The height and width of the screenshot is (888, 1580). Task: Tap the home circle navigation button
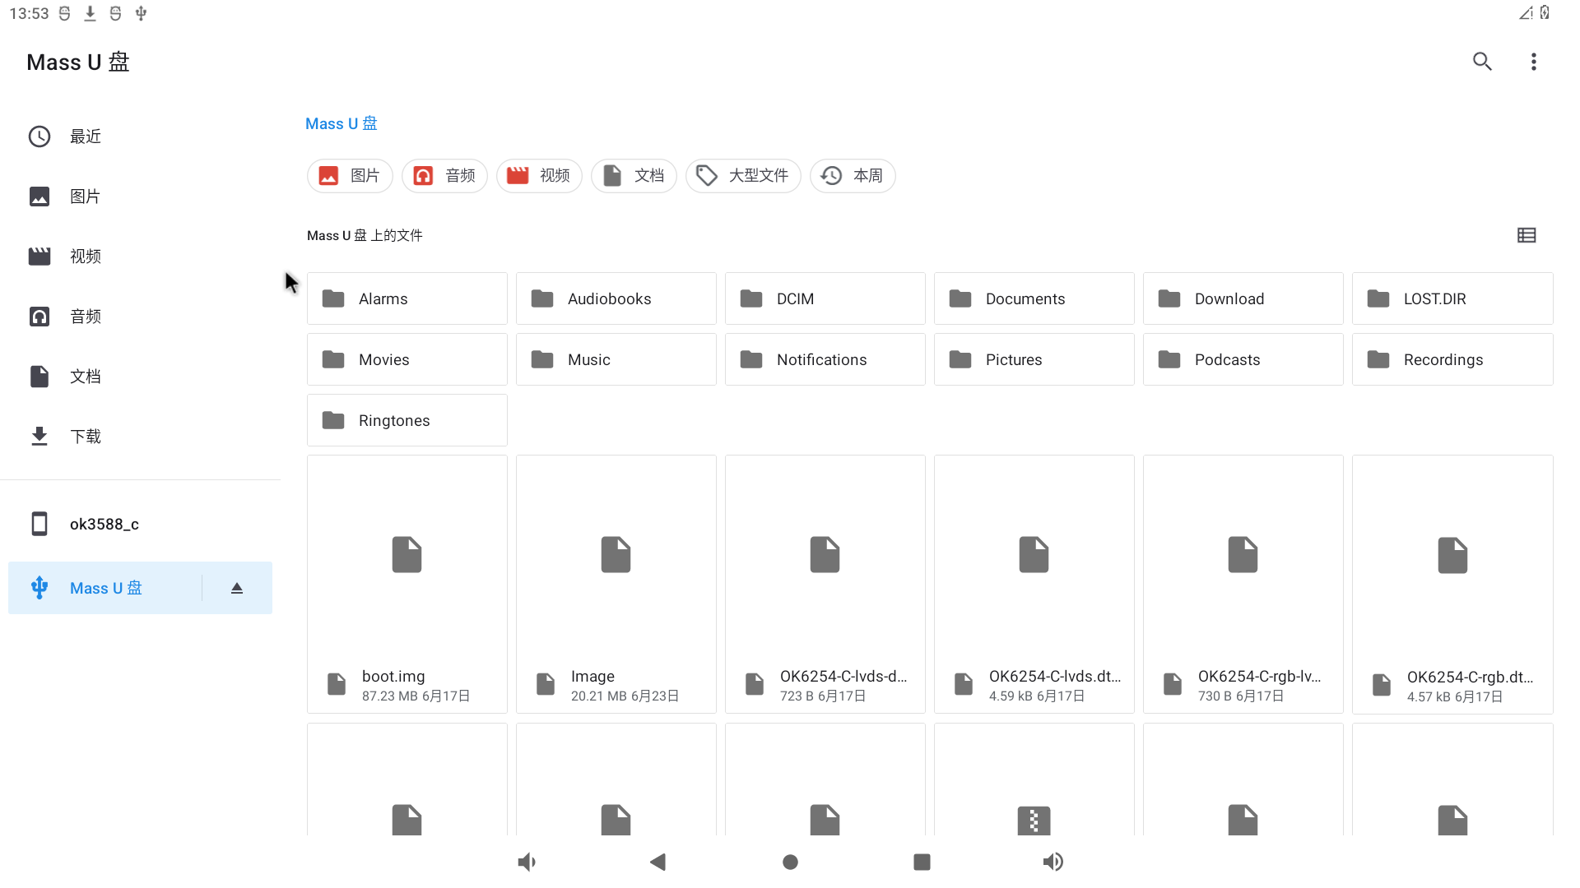[x=790, y=862]
